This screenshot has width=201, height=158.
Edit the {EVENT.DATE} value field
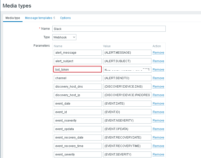(x=127, y=104)
